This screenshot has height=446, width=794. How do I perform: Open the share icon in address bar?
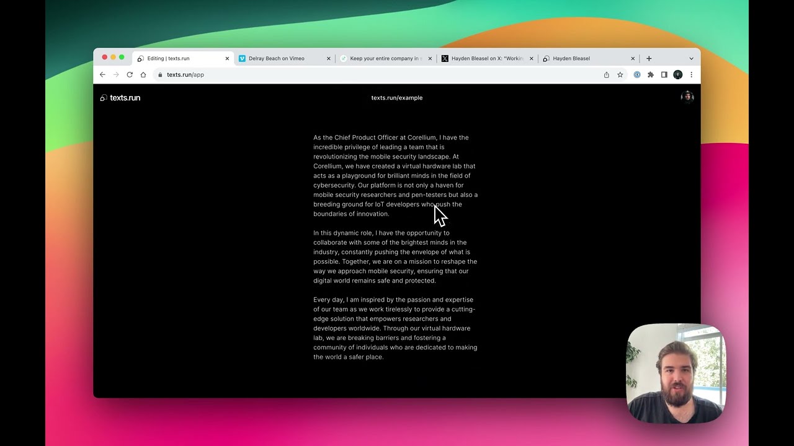(607, 75)
